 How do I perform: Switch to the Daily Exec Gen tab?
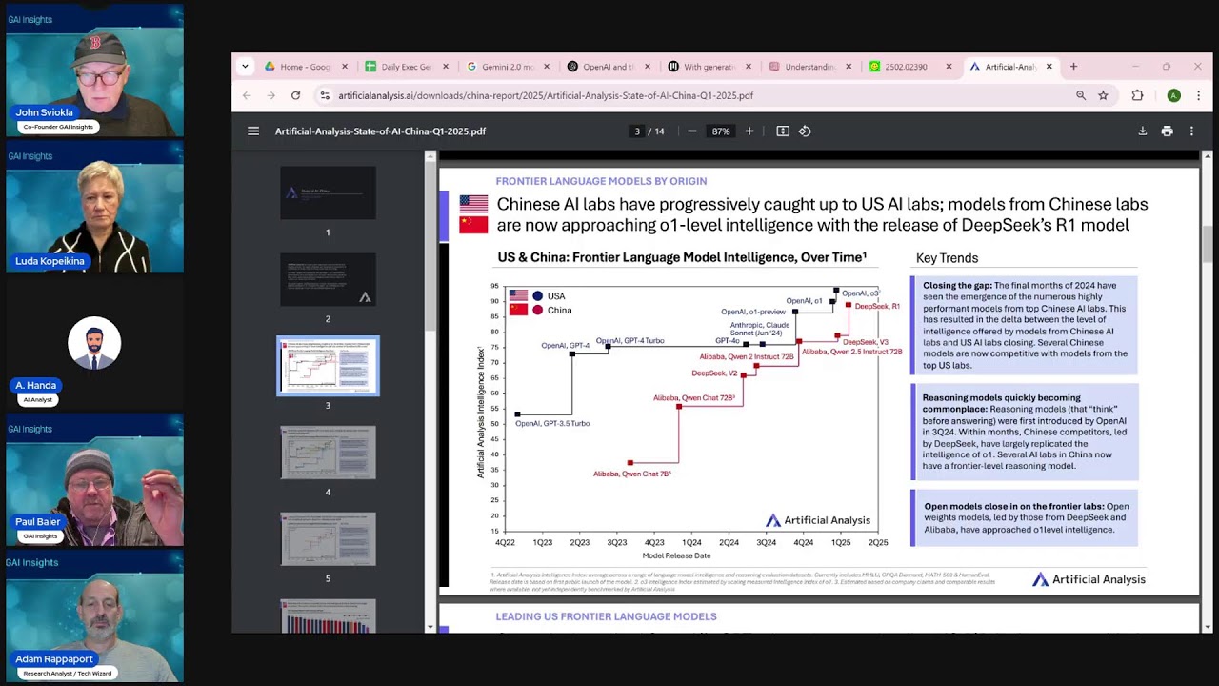click(407, 67)
